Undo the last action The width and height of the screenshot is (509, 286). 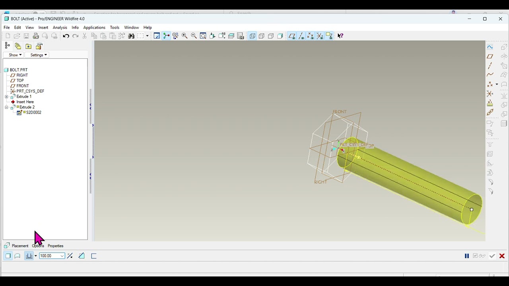(x=66, y=36)
